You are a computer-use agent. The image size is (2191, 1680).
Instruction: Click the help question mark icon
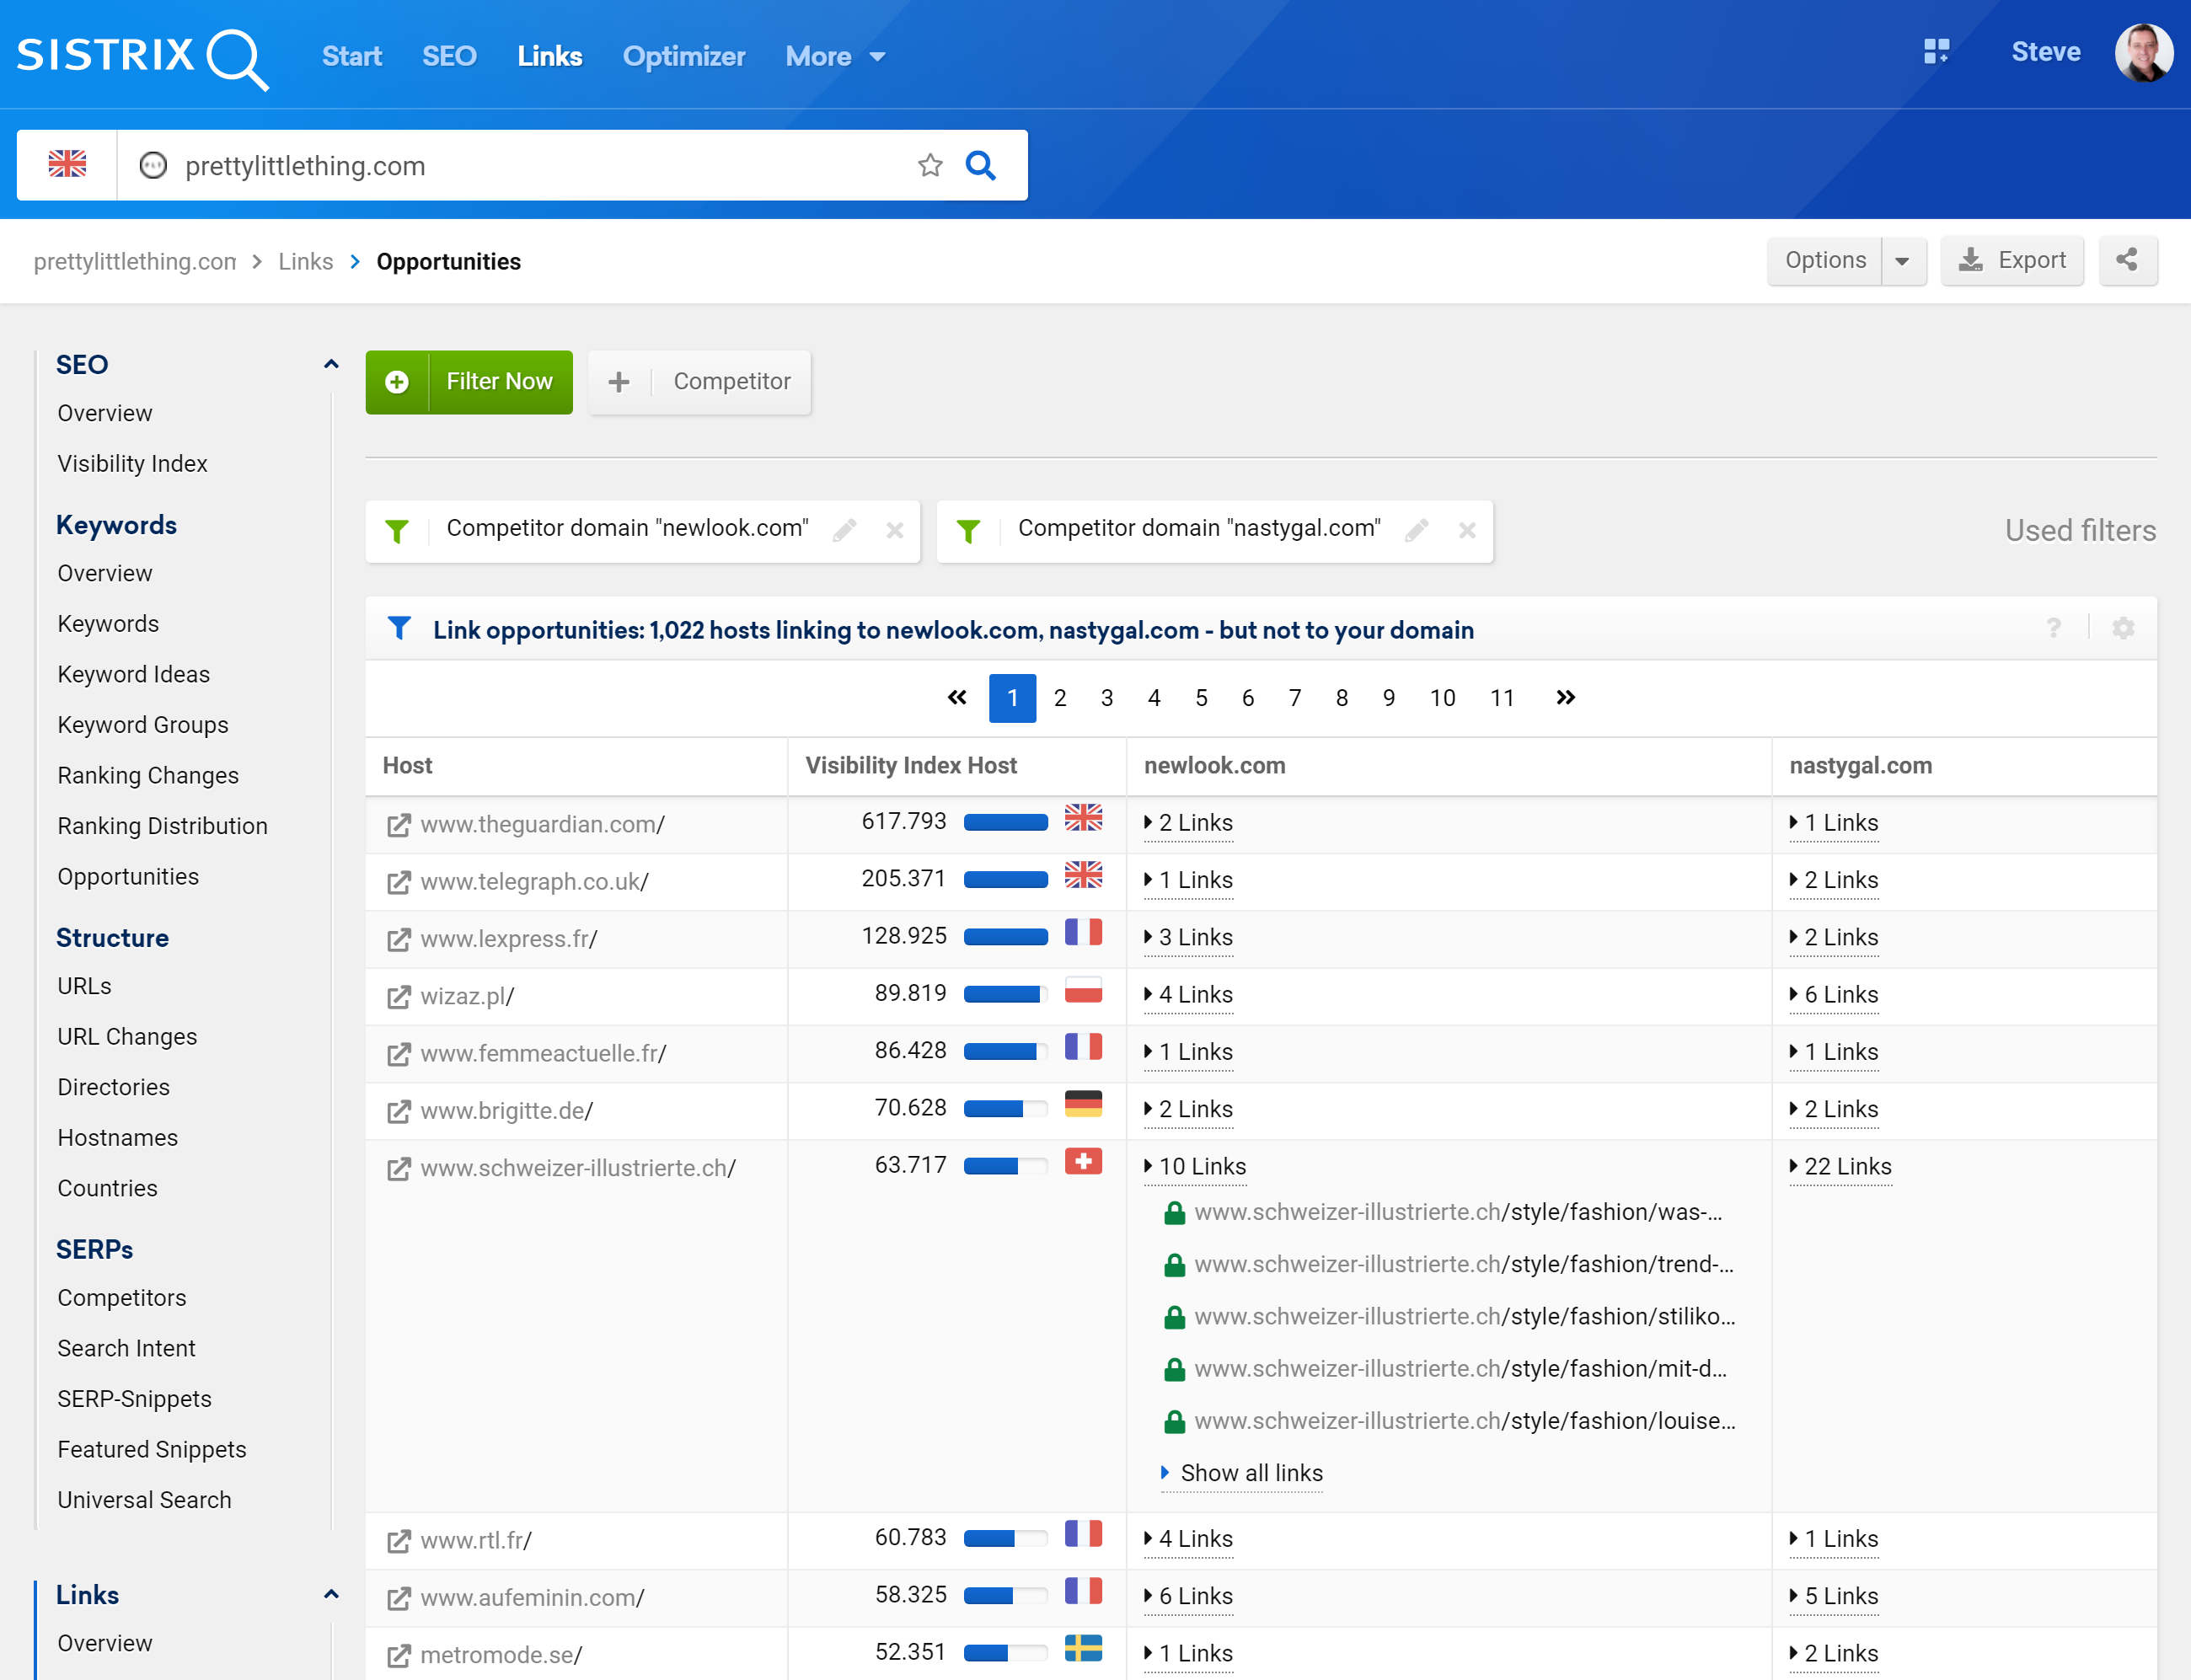2053,628
